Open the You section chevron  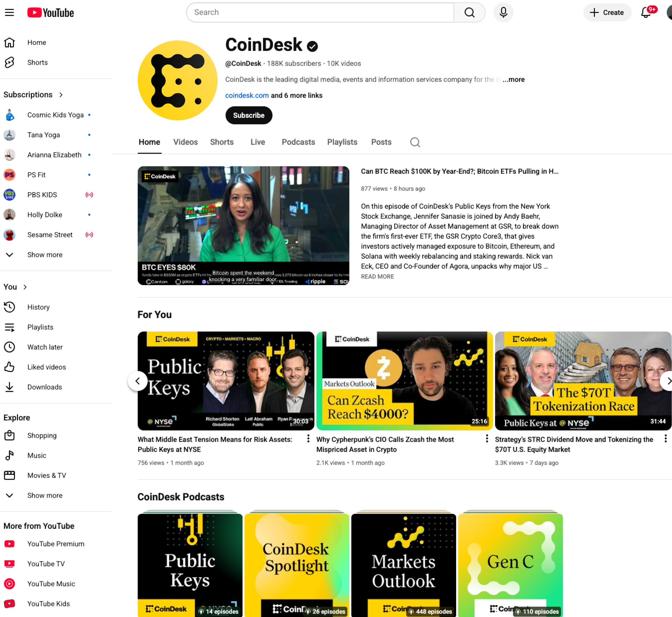coord(25,287)
